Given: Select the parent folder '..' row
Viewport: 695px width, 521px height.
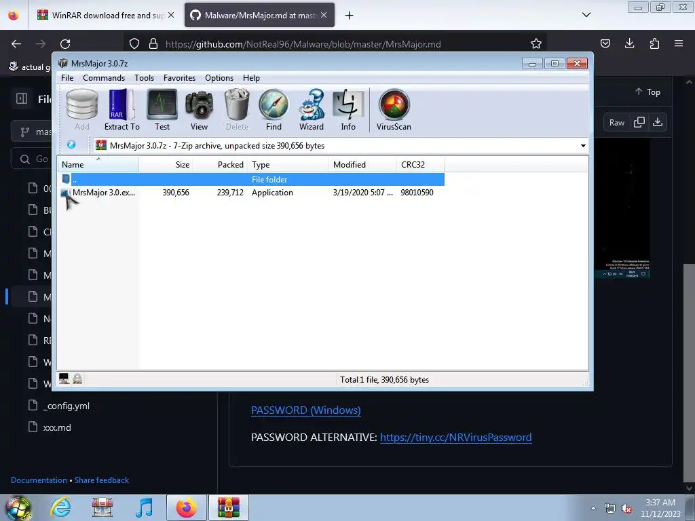Looking at the screenshot, I should coord(251,179).
